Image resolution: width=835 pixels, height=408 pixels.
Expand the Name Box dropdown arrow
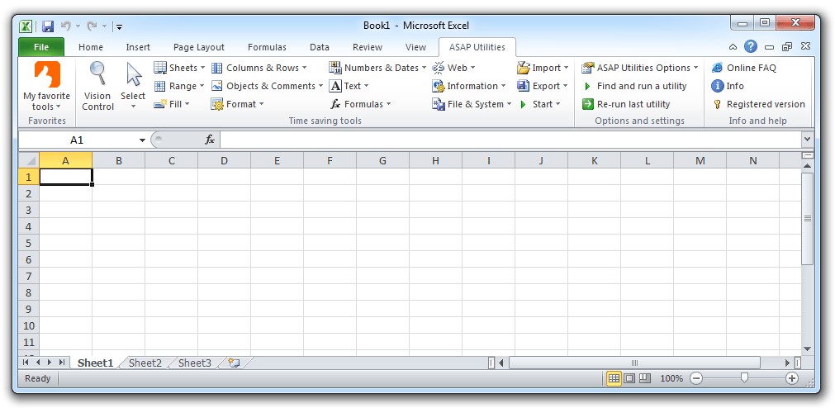[x=142, y=140]
